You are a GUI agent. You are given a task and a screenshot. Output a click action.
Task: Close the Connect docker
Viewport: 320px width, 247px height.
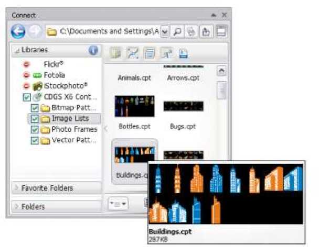225,15
